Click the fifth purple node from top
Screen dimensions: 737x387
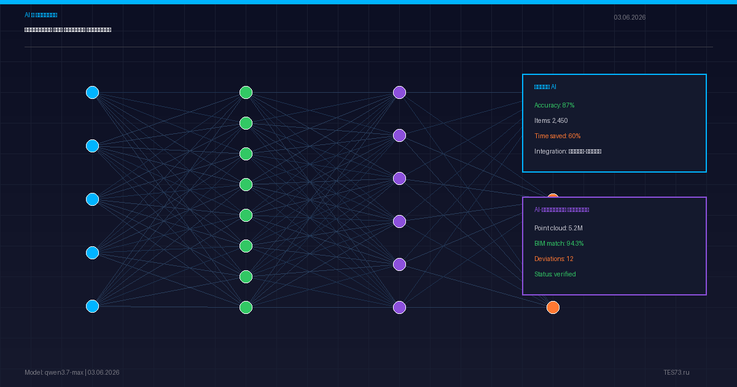coord(399,264)
